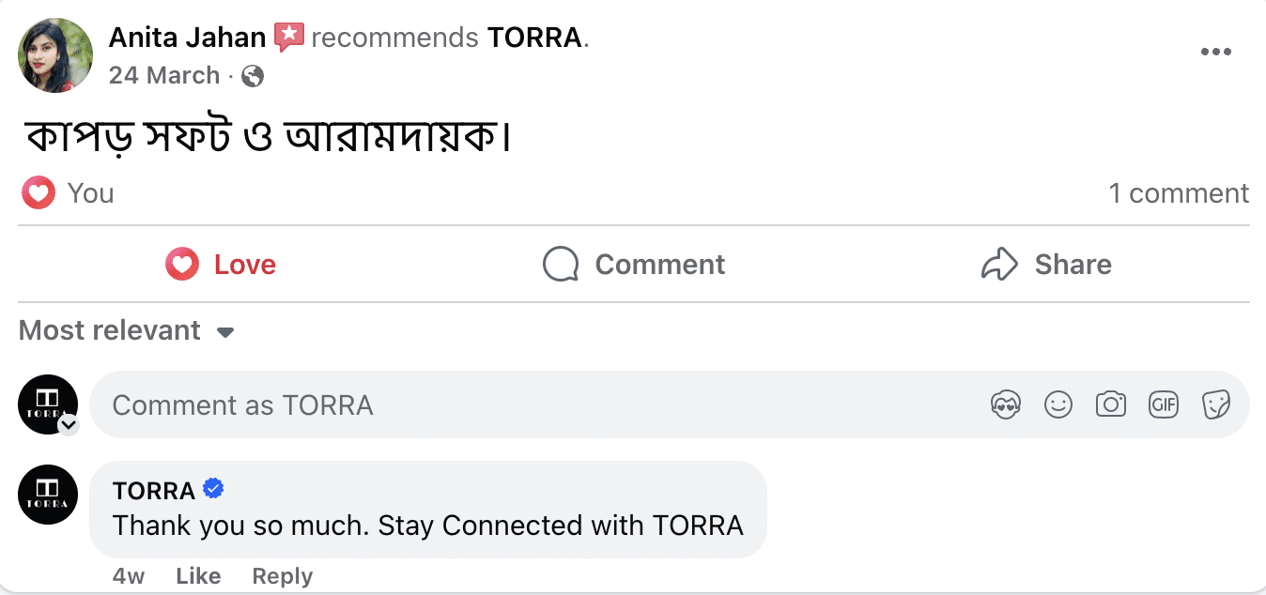Screen dimensions: 1266x595
Task: Insert a GIF into the comment
Action: coord(1163,404)
